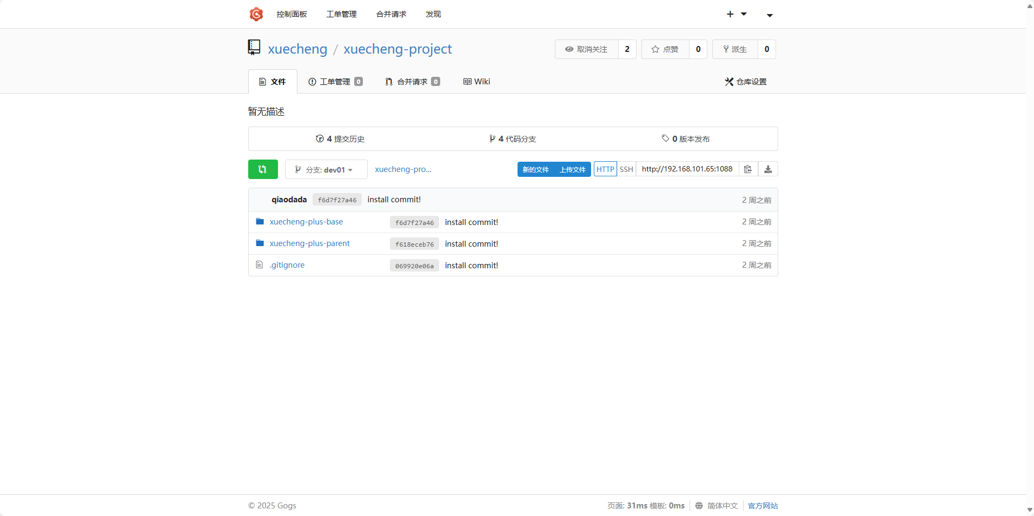
Task: Open the 发现 explore menu
Action: click(x=433, y=14)
